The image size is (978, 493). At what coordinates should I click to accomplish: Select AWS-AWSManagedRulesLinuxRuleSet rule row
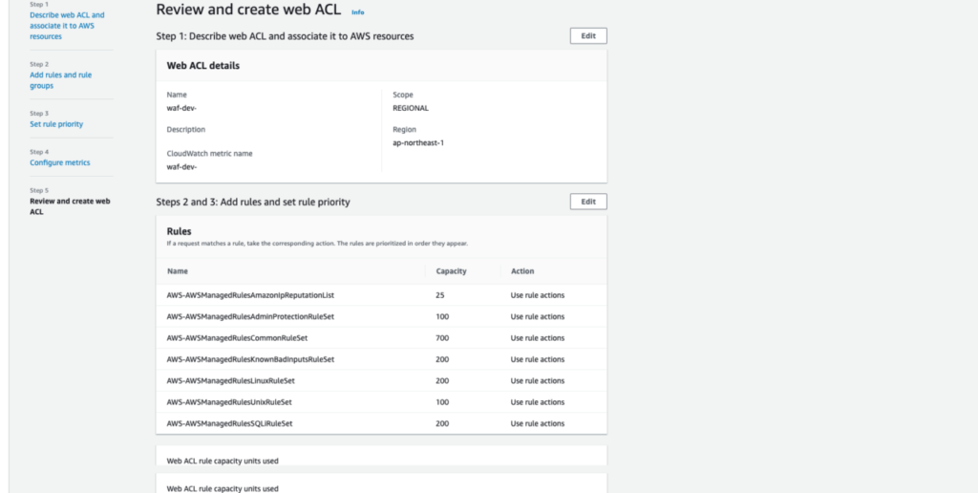pos(381,380)
